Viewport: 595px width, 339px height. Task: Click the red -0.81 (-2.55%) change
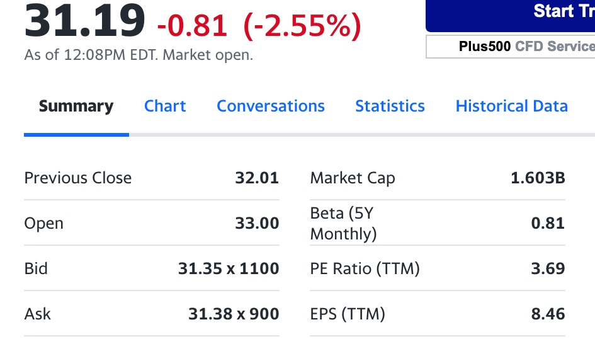[x=259, y=25]
